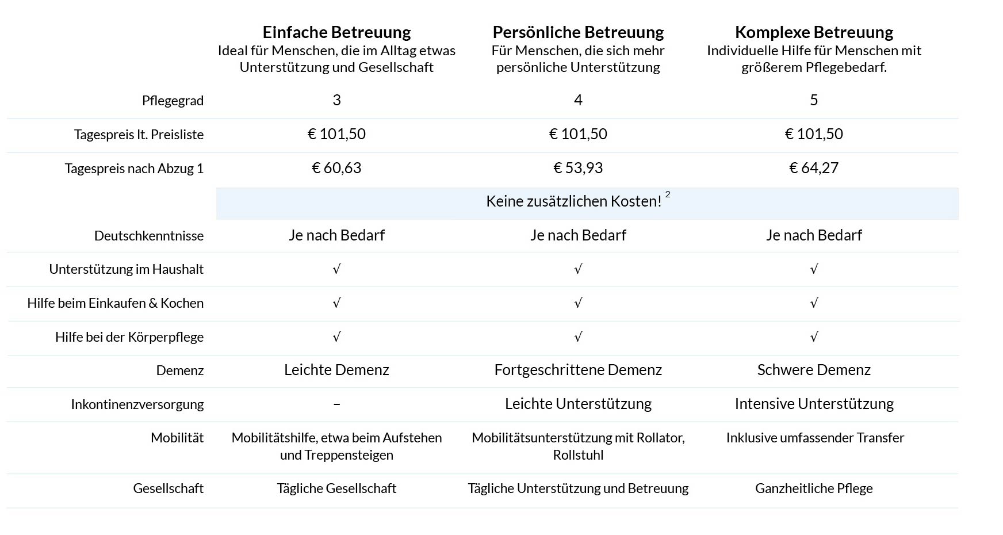Click the Körperpflege checkmark under Komplexe Betreuung
Screen dimensions: 1003x535
pyautogui.click(x=814, y=337)
